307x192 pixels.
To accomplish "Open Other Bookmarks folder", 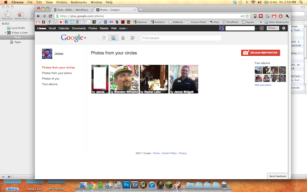I will tap(277, 22).
